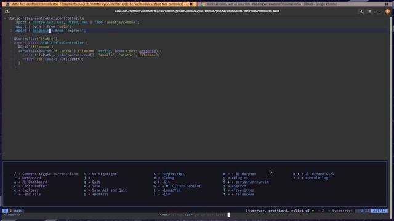Click the 'All' scroll indicator in statusline

[x=379, y=211]
